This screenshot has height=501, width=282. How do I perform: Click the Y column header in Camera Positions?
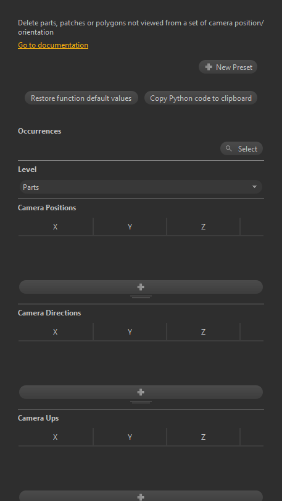click(130, 227)
